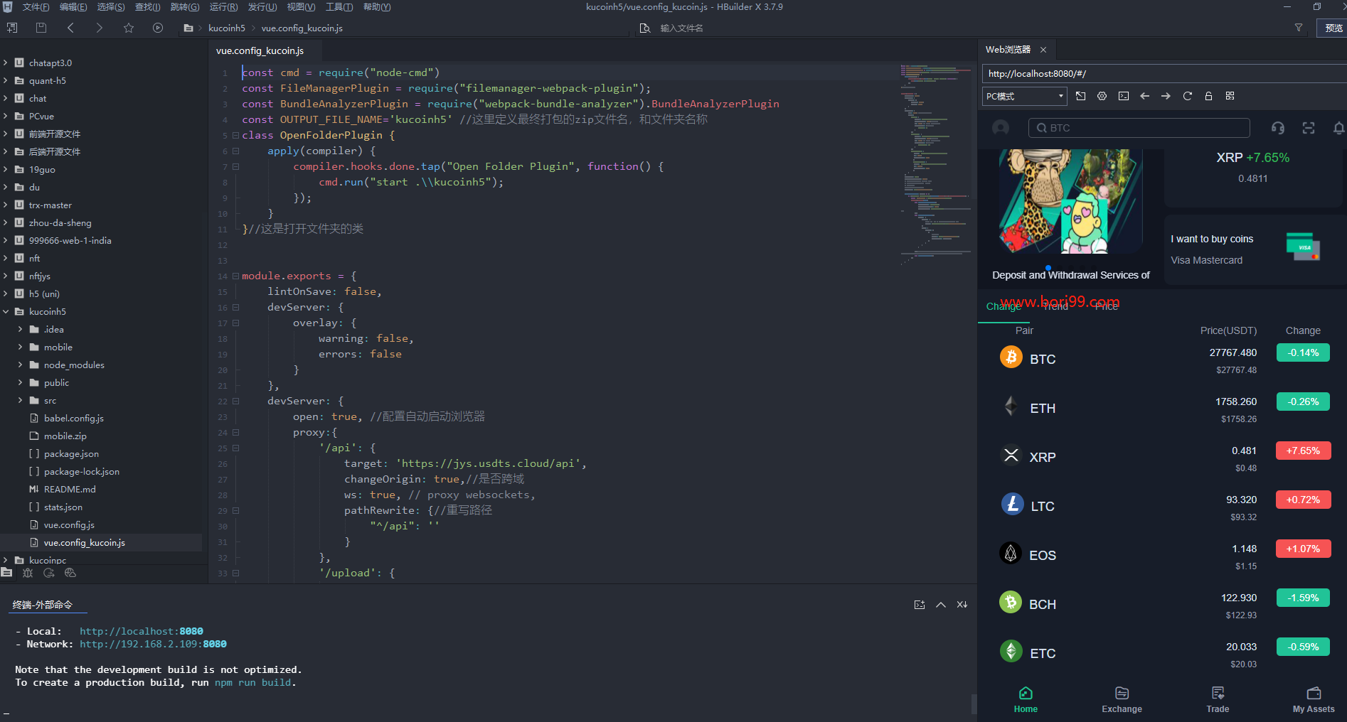Screen dimensions: 1347x722
Task: Click the 预览 preview button
Action: (x=1333, y=28)
